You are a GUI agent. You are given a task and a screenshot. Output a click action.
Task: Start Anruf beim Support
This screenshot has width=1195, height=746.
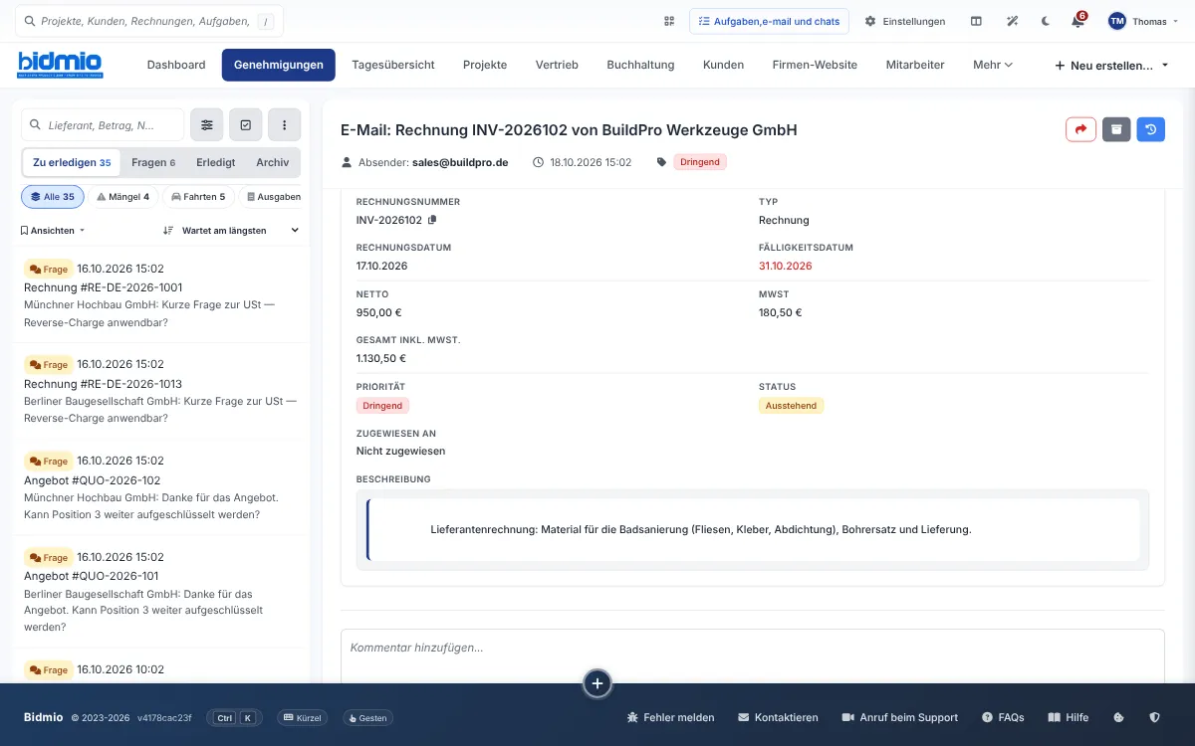point(900,717)
